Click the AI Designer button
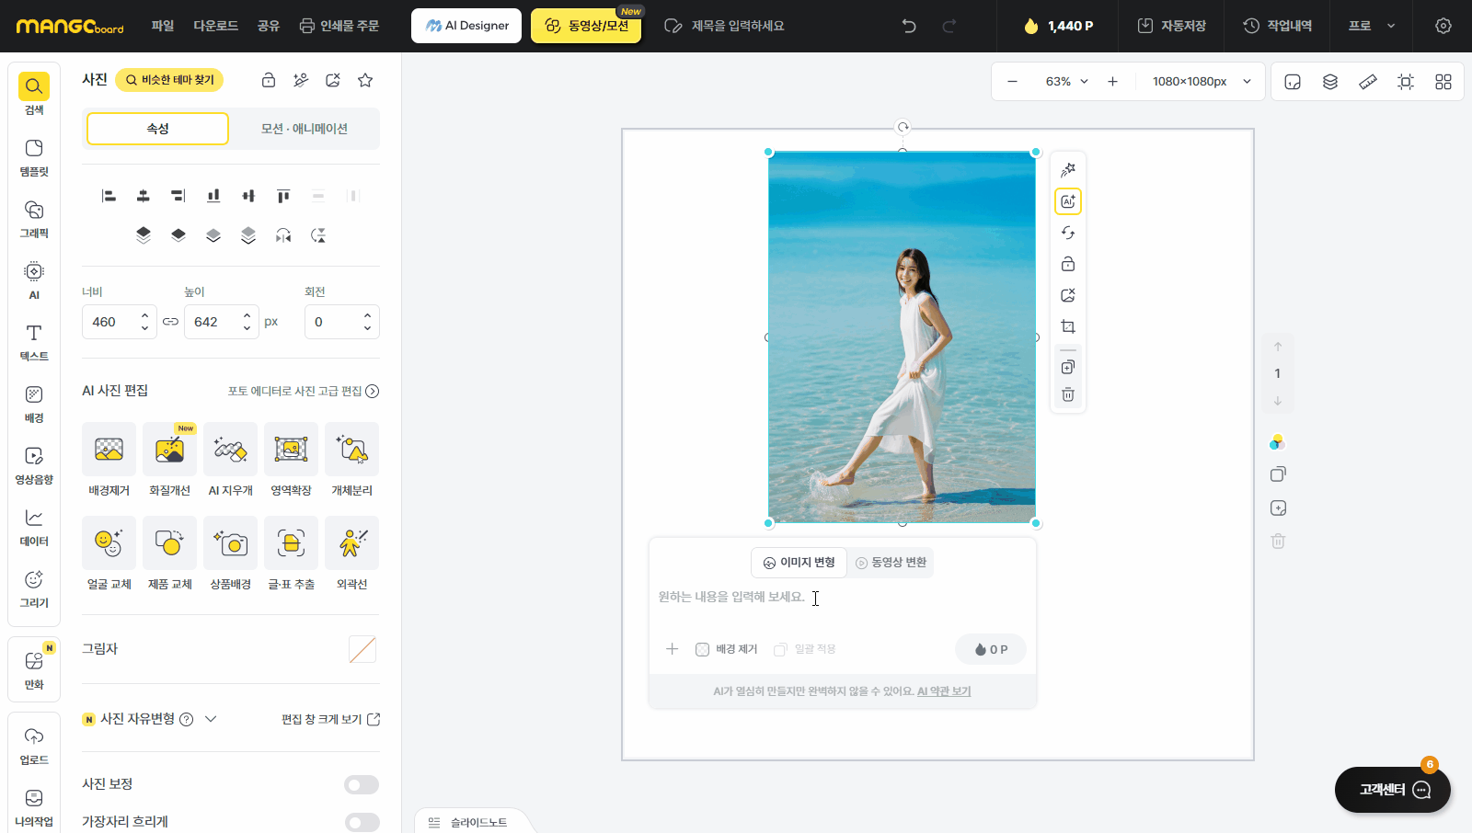Screen dimensions: 1472x833 [x=466, y=26]
